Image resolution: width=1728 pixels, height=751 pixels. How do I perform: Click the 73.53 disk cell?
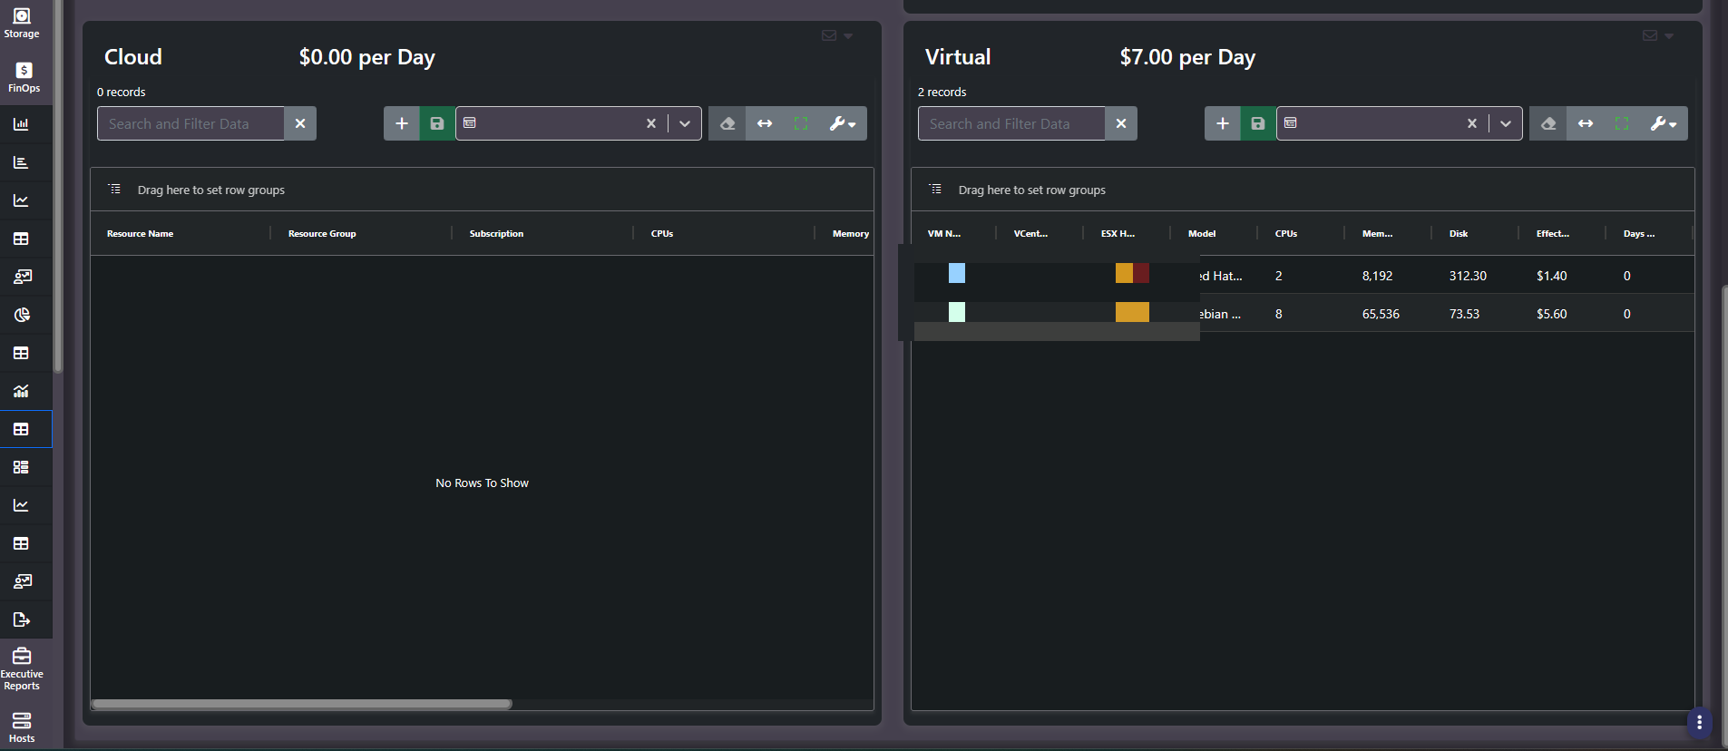(1464, 314)
